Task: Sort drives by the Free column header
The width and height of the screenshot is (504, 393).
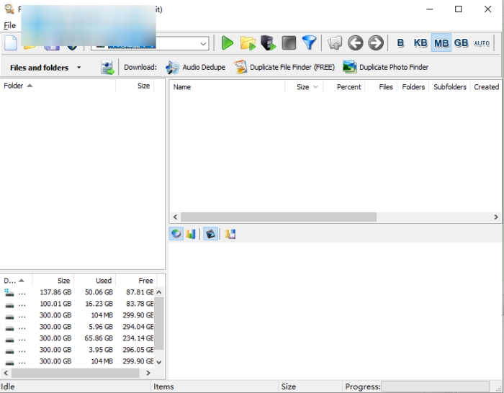Action: tap(145, 281)
